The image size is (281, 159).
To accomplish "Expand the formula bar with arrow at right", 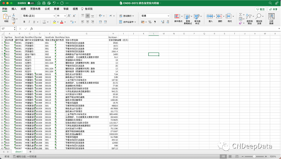I will point(279,29).
